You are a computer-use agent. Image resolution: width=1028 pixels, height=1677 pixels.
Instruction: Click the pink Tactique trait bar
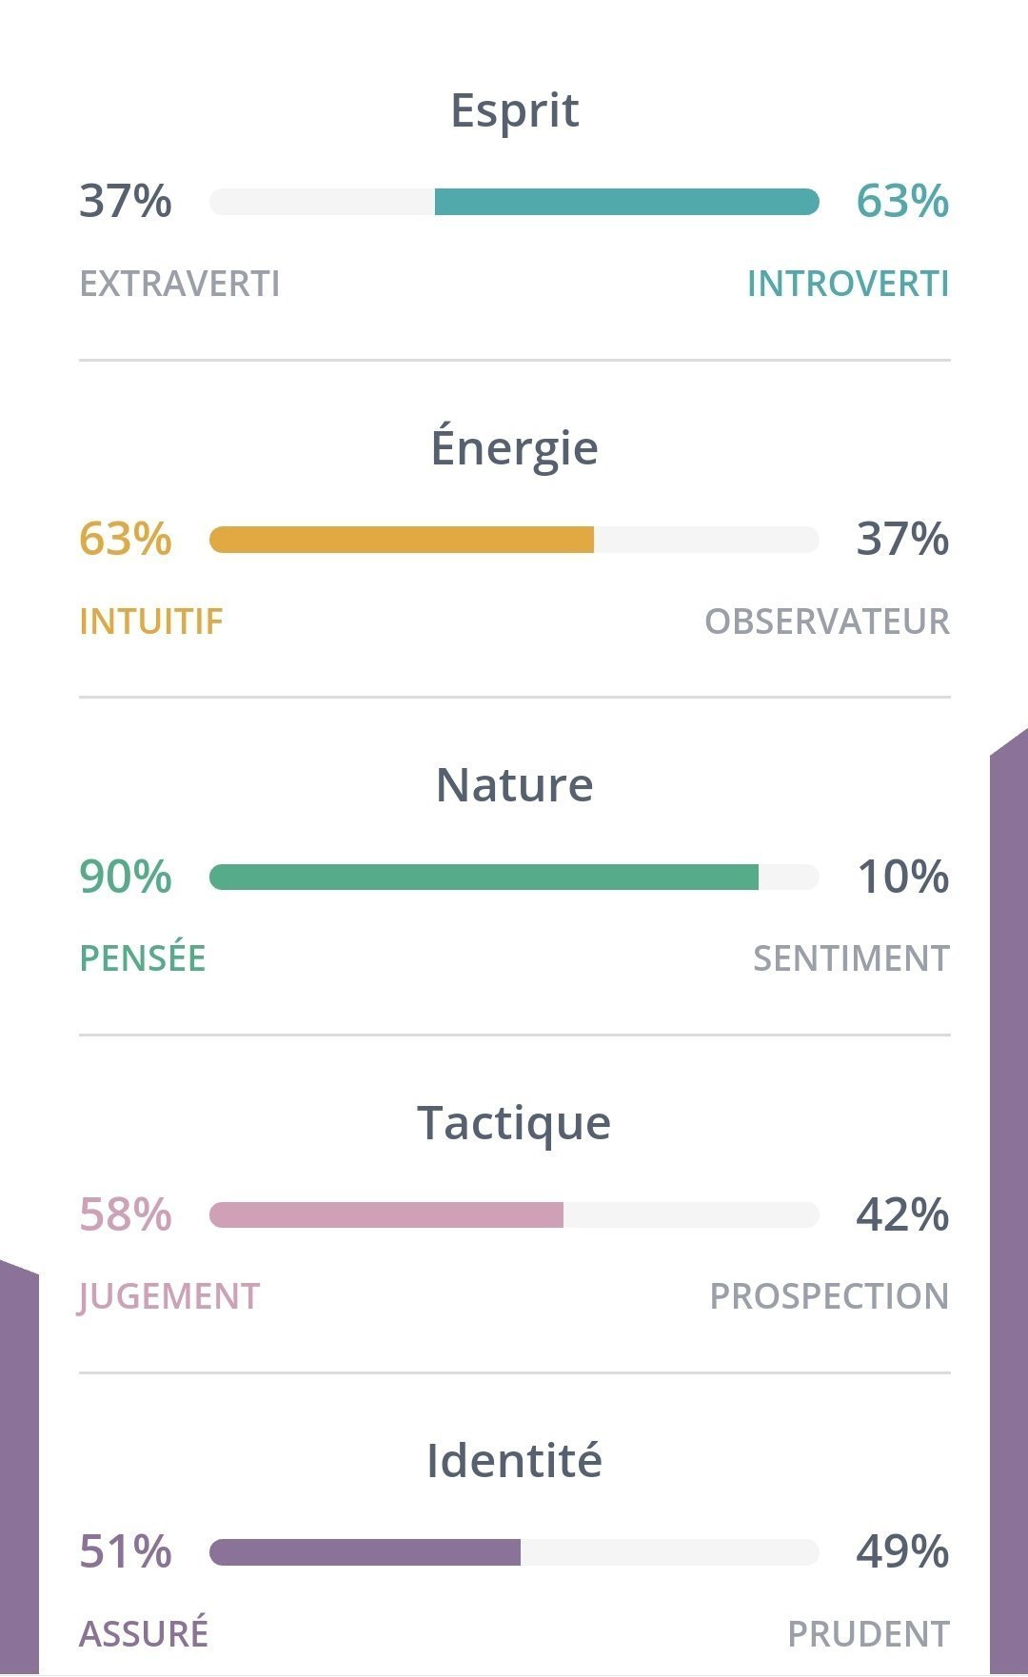(x=514, y=1214)
